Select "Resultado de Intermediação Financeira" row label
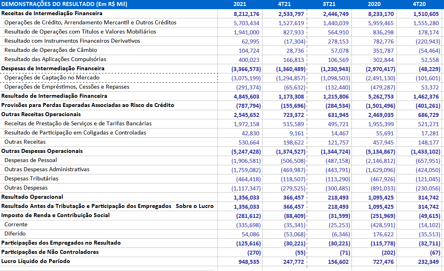This screenshot has height=271, width=444. coord(54,96)
